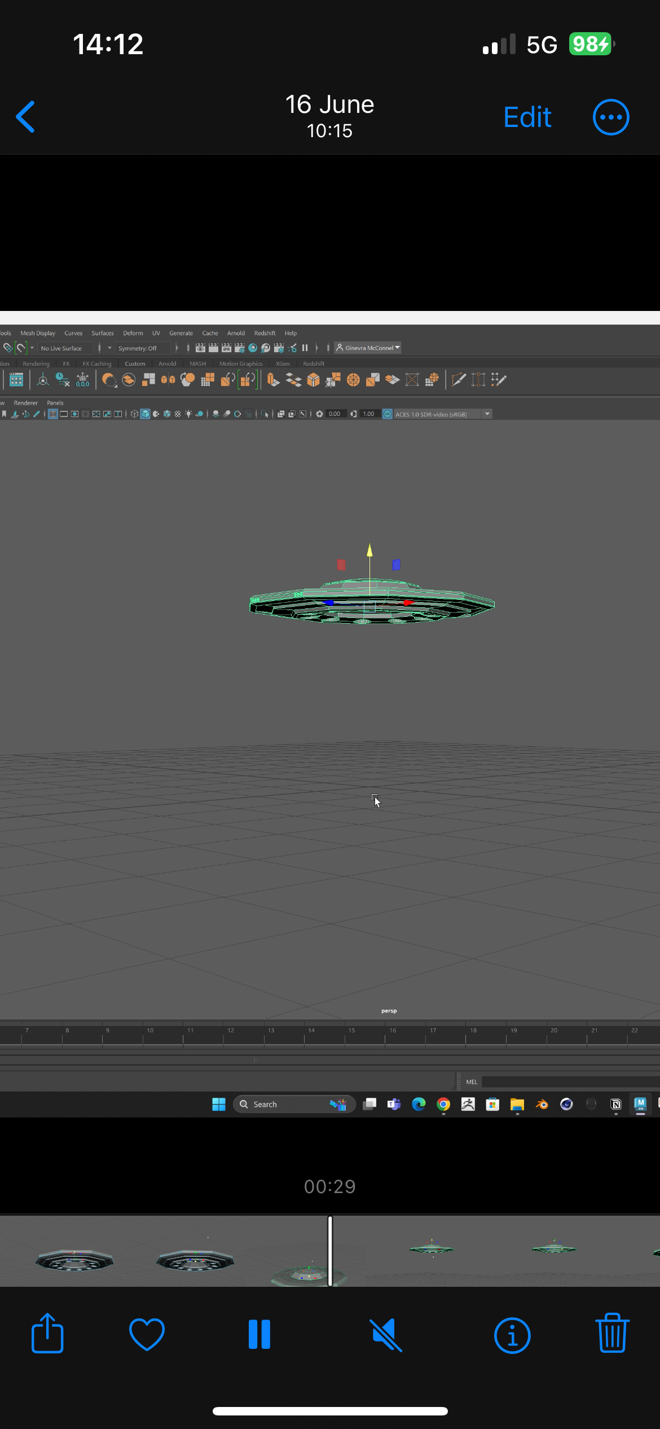Click the pause icon in Maya's status line
The height and width of the screenshot is (1429, 660).
(305, 348)
